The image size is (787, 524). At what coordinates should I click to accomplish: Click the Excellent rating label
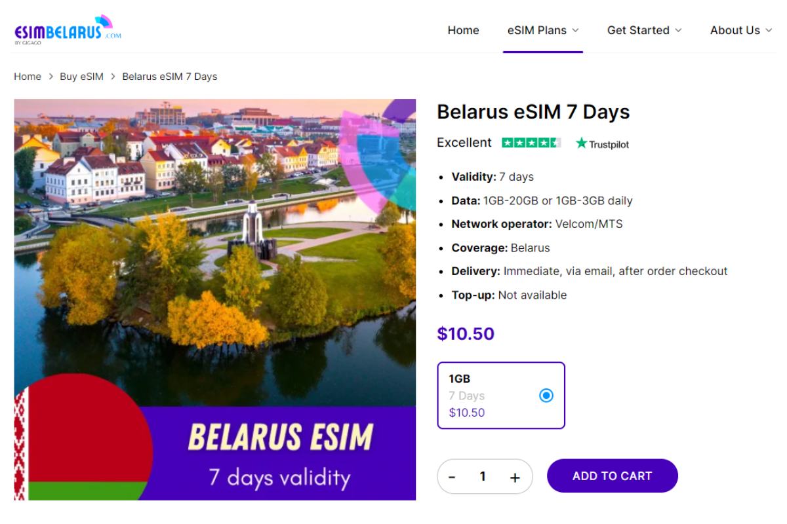(463, 142)
